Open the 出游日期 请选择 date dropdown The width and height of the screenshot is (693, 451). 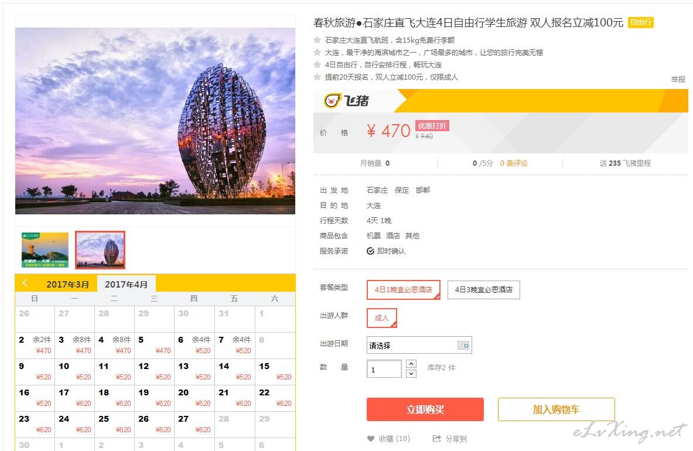click(419, 346)
